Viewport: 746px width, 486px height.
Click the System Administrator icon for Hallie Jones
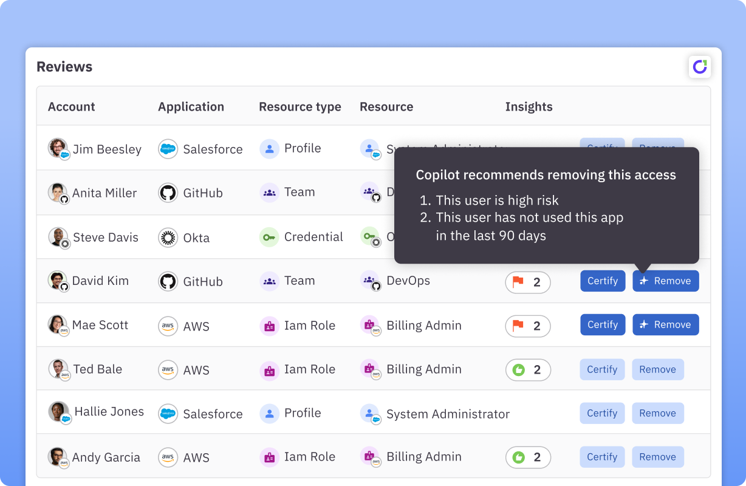pos(370,413)
